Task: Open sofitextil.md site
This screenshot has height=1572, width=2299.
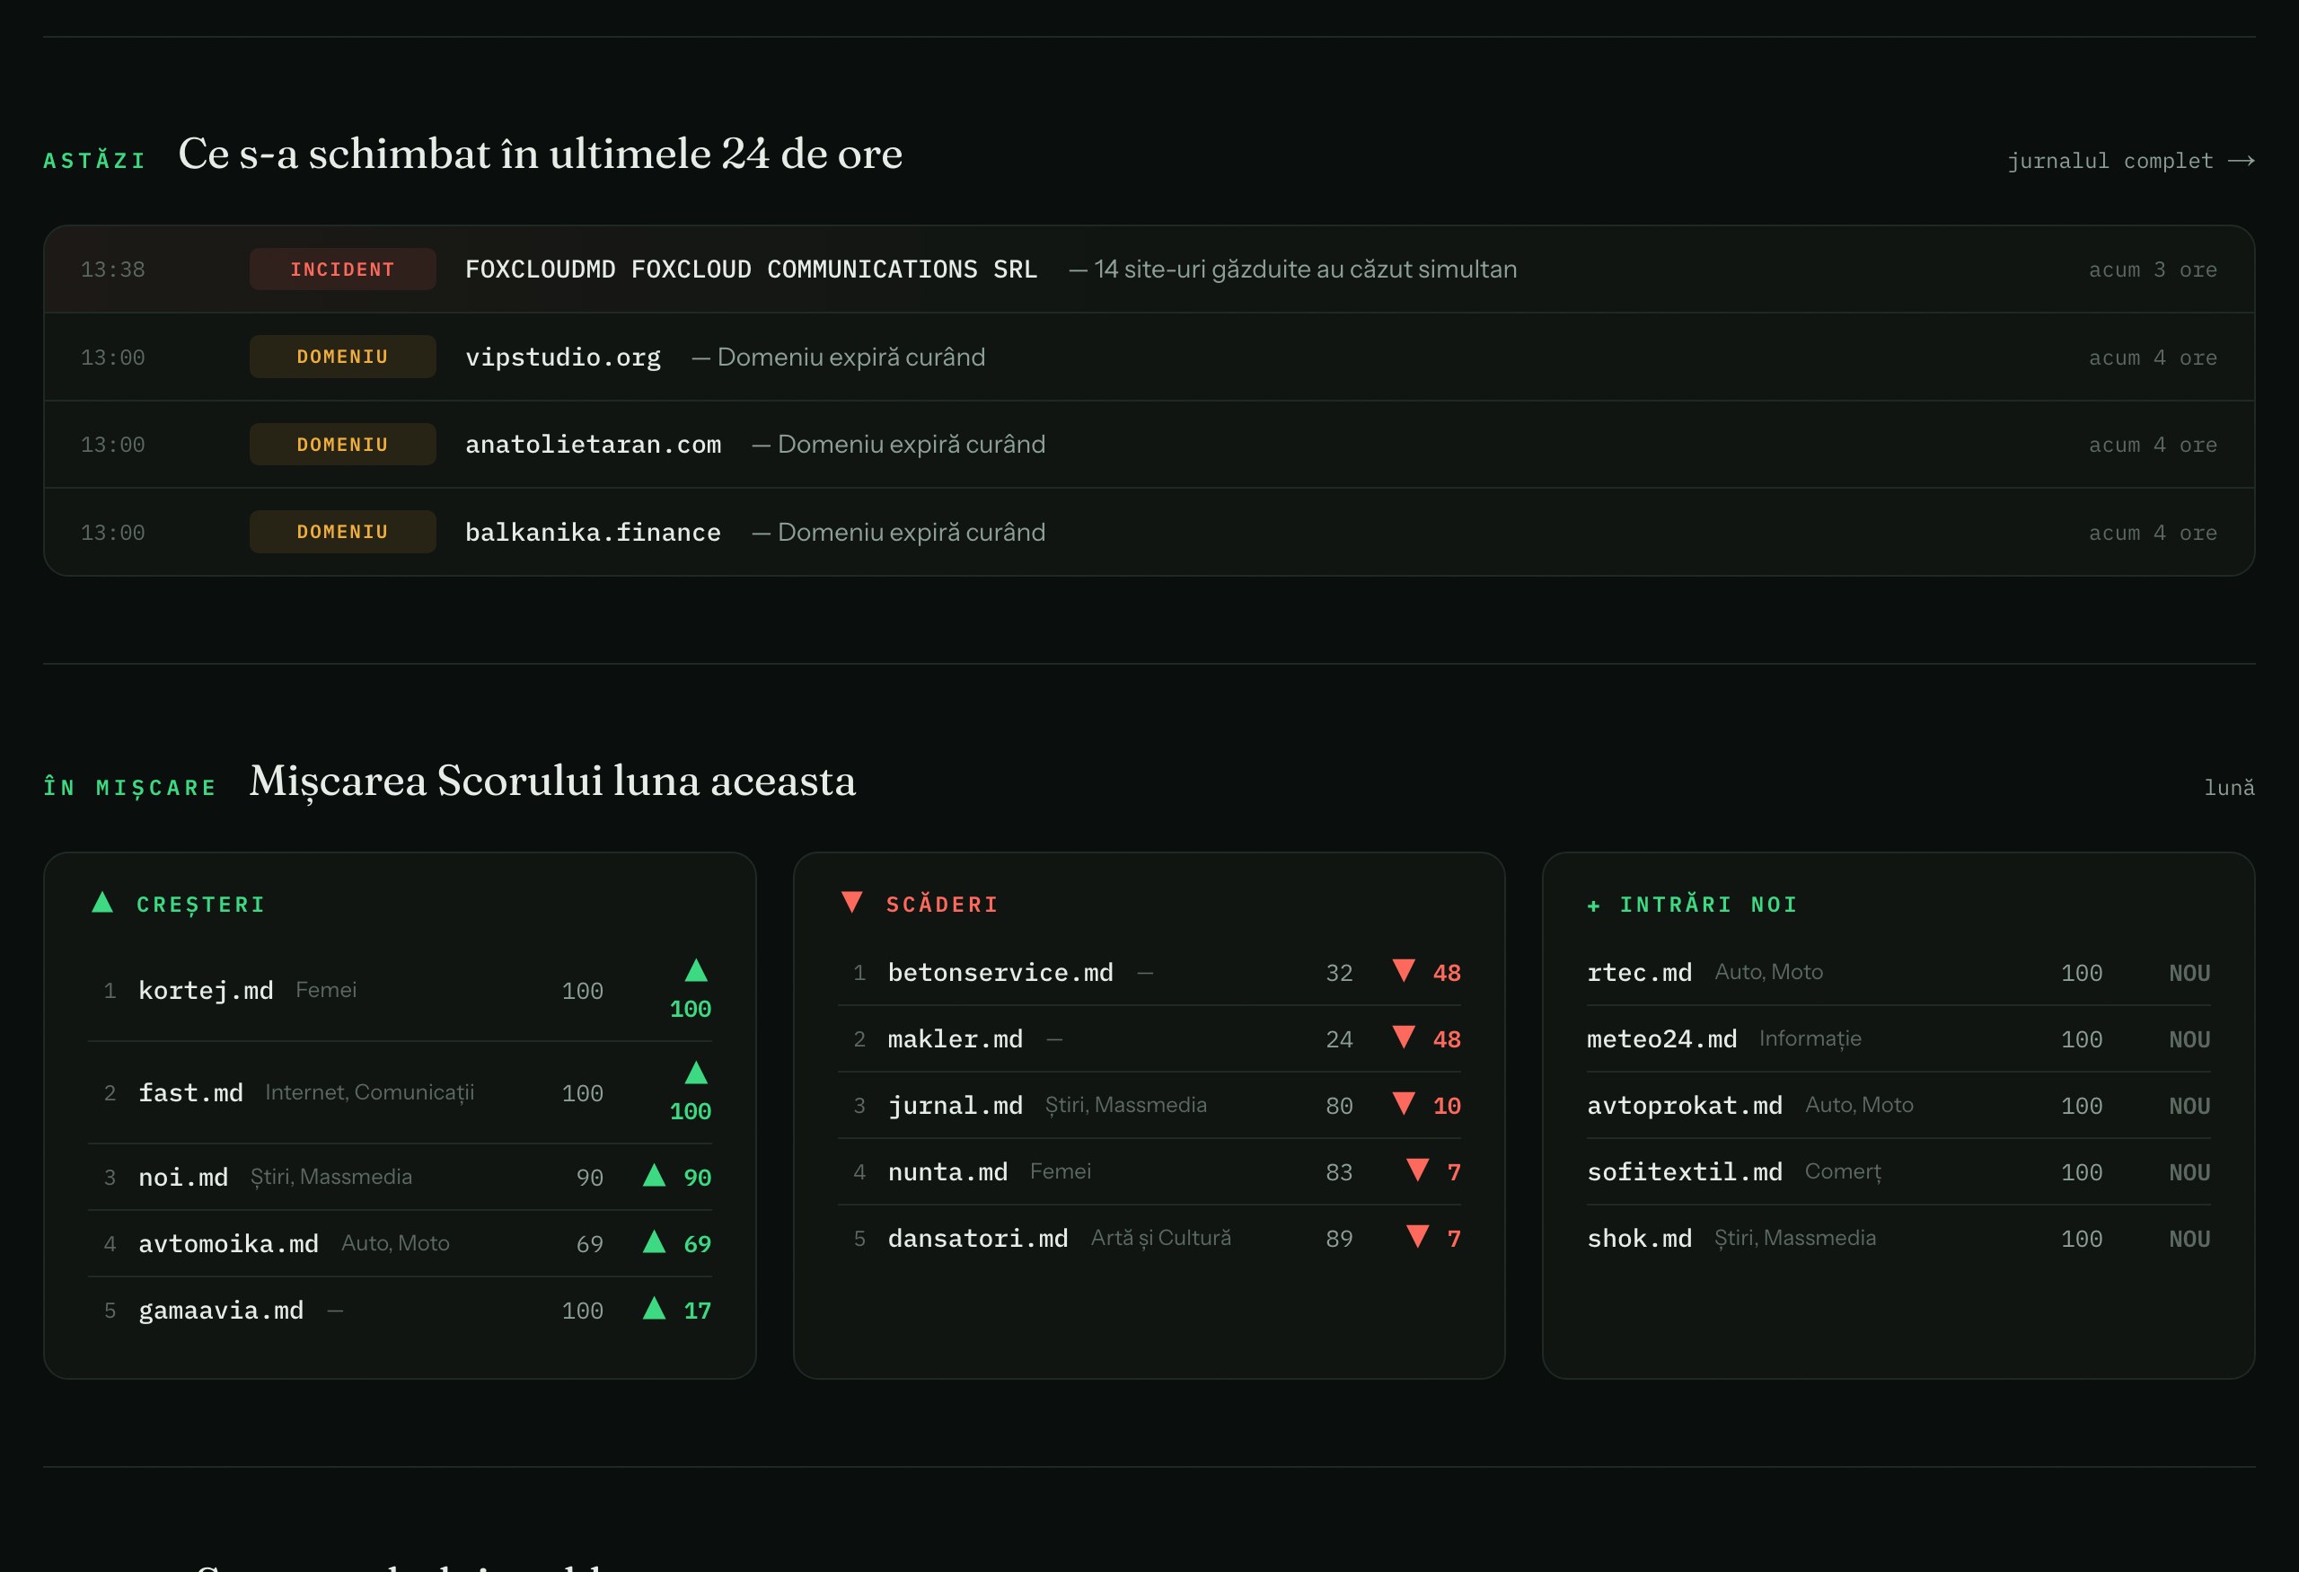Action: pos(1685,1172)
